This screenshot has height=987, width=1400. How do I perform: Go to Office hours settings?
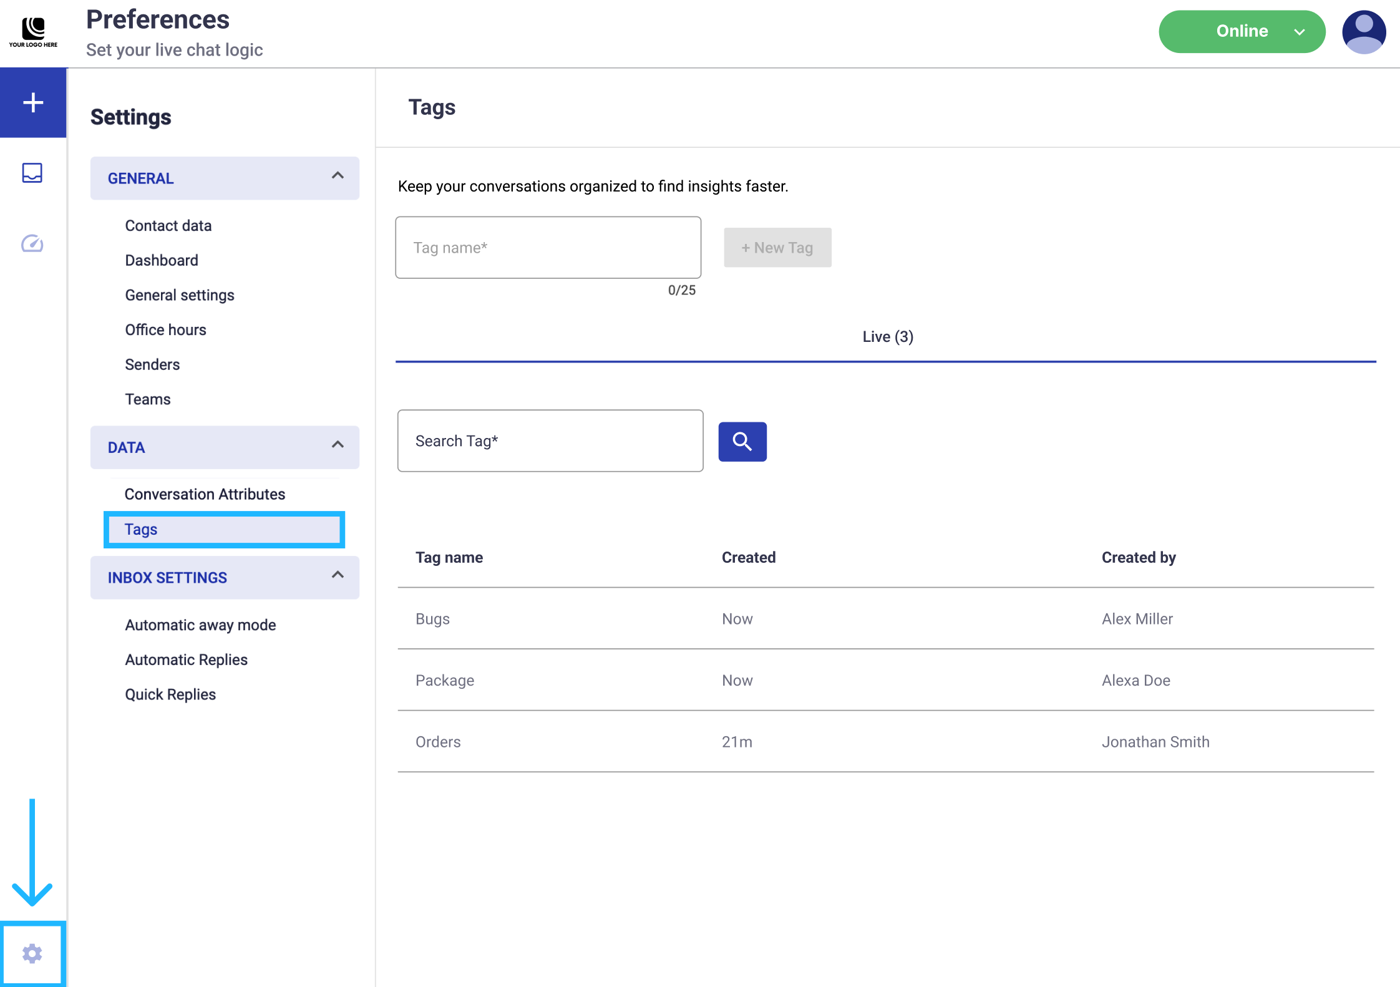(165, 330)
